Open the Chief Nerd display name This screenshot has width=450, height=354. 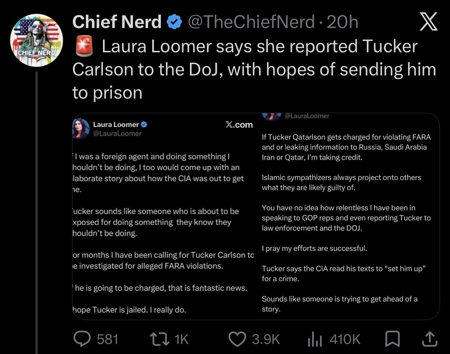click(117, 23)
